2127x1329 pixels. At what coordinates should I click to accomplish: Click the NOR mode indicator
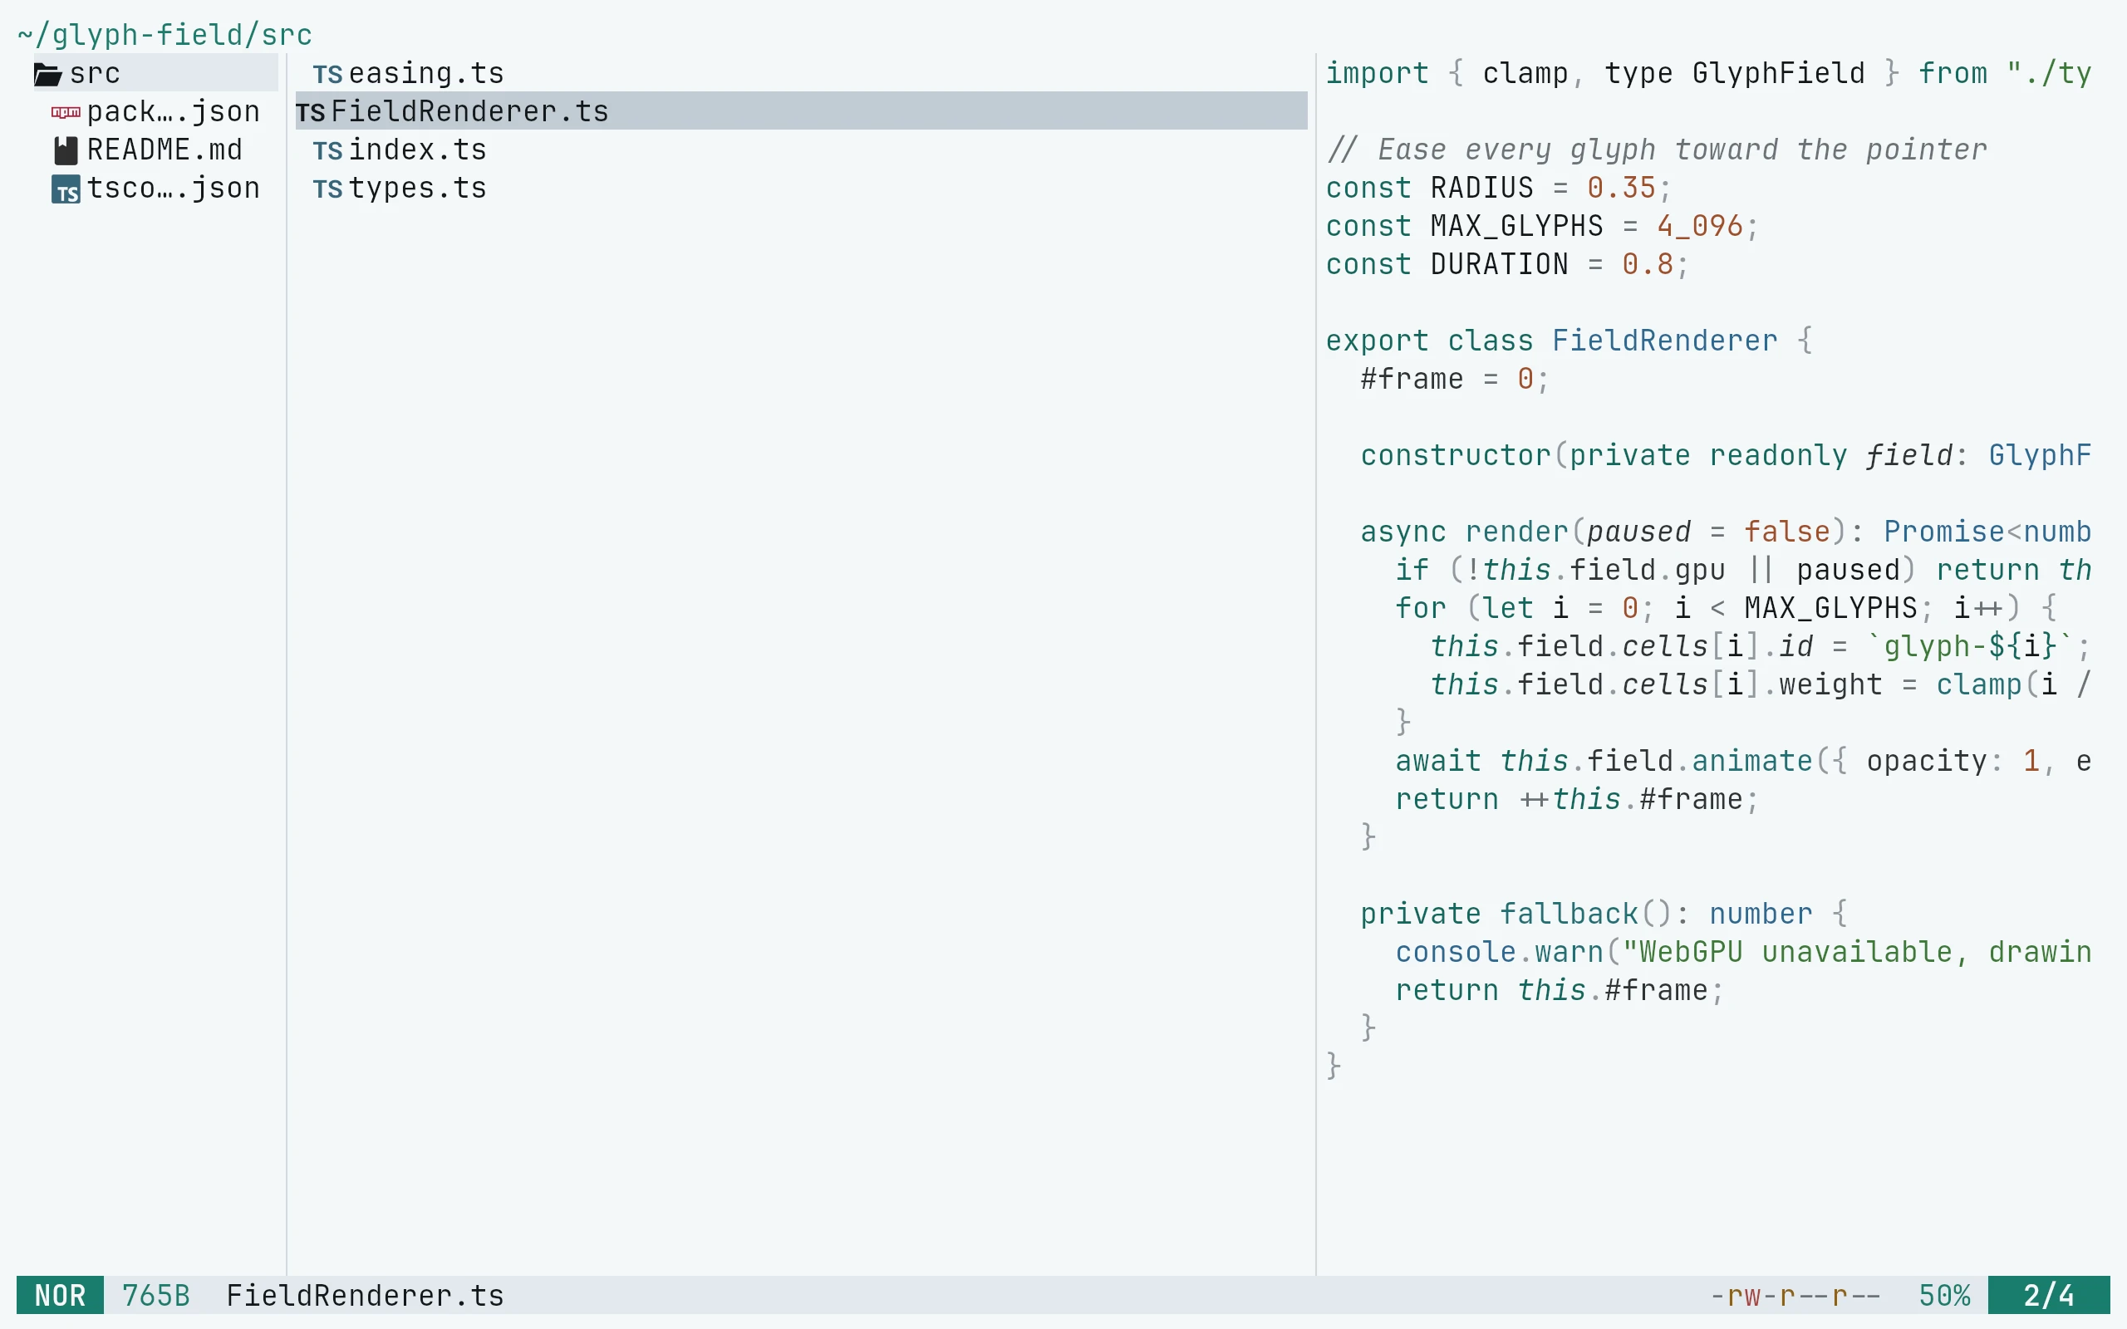(x=60, y=1295)
